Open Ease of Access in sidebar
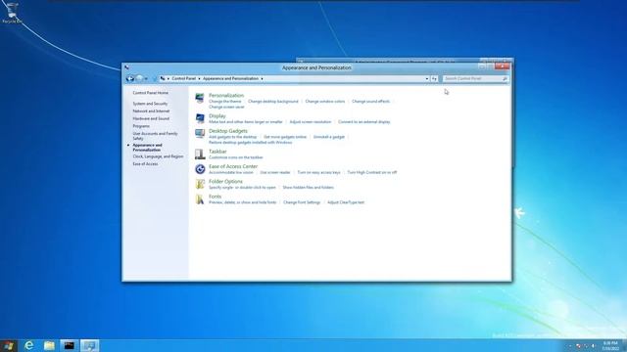 click(145, 164)
